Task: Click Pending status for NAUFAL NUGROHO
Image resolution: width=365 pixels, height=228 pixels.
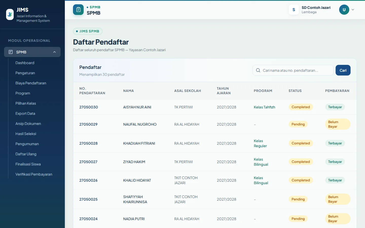Action: pos(298,124)
